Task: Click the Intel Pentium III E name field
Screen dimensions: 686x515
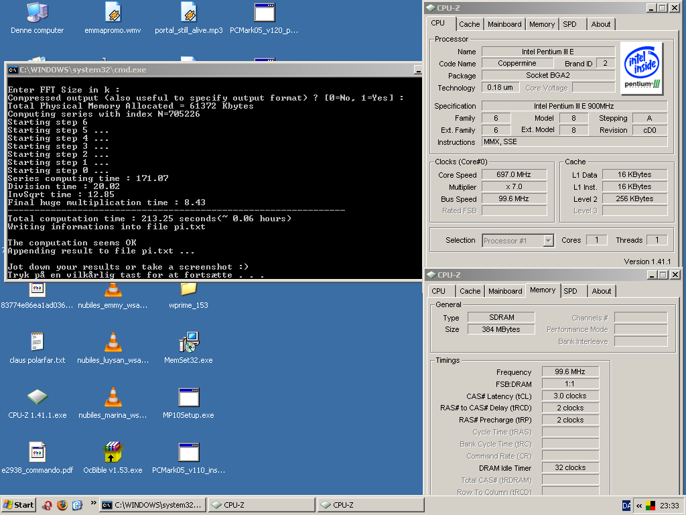Action: (548, 52)
